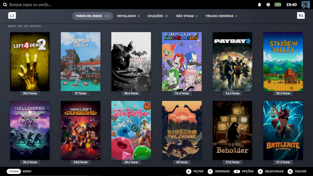
Task: Open the Battlerite cover
Action: pyautogui.click(x=283, y=130)
